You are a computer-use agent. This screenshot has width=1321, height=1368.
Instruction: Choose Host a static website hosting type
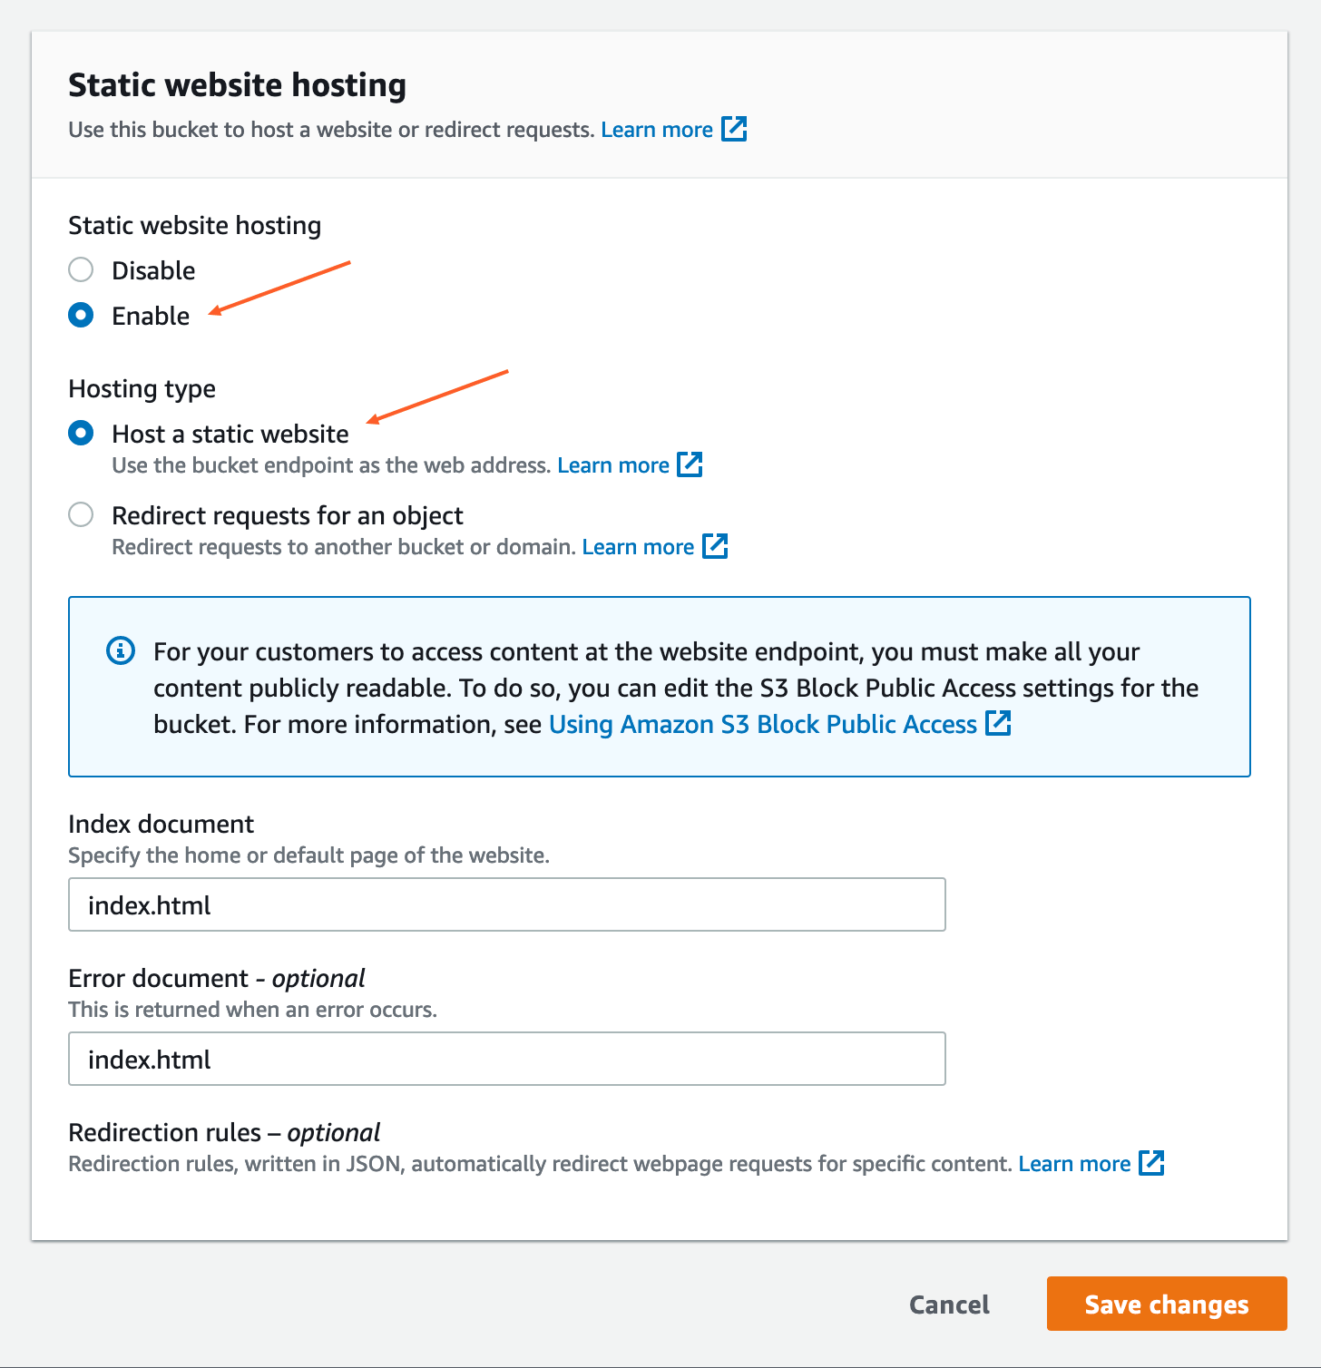(x=81, y=433)
